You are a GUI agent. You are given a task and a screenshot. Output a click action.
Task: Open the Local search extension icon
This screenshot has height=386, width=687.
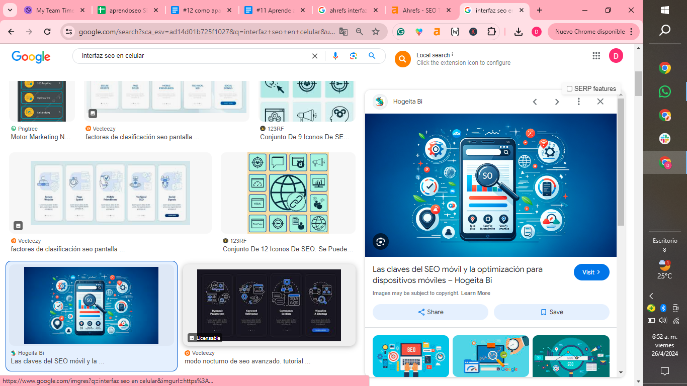(402, 59)
